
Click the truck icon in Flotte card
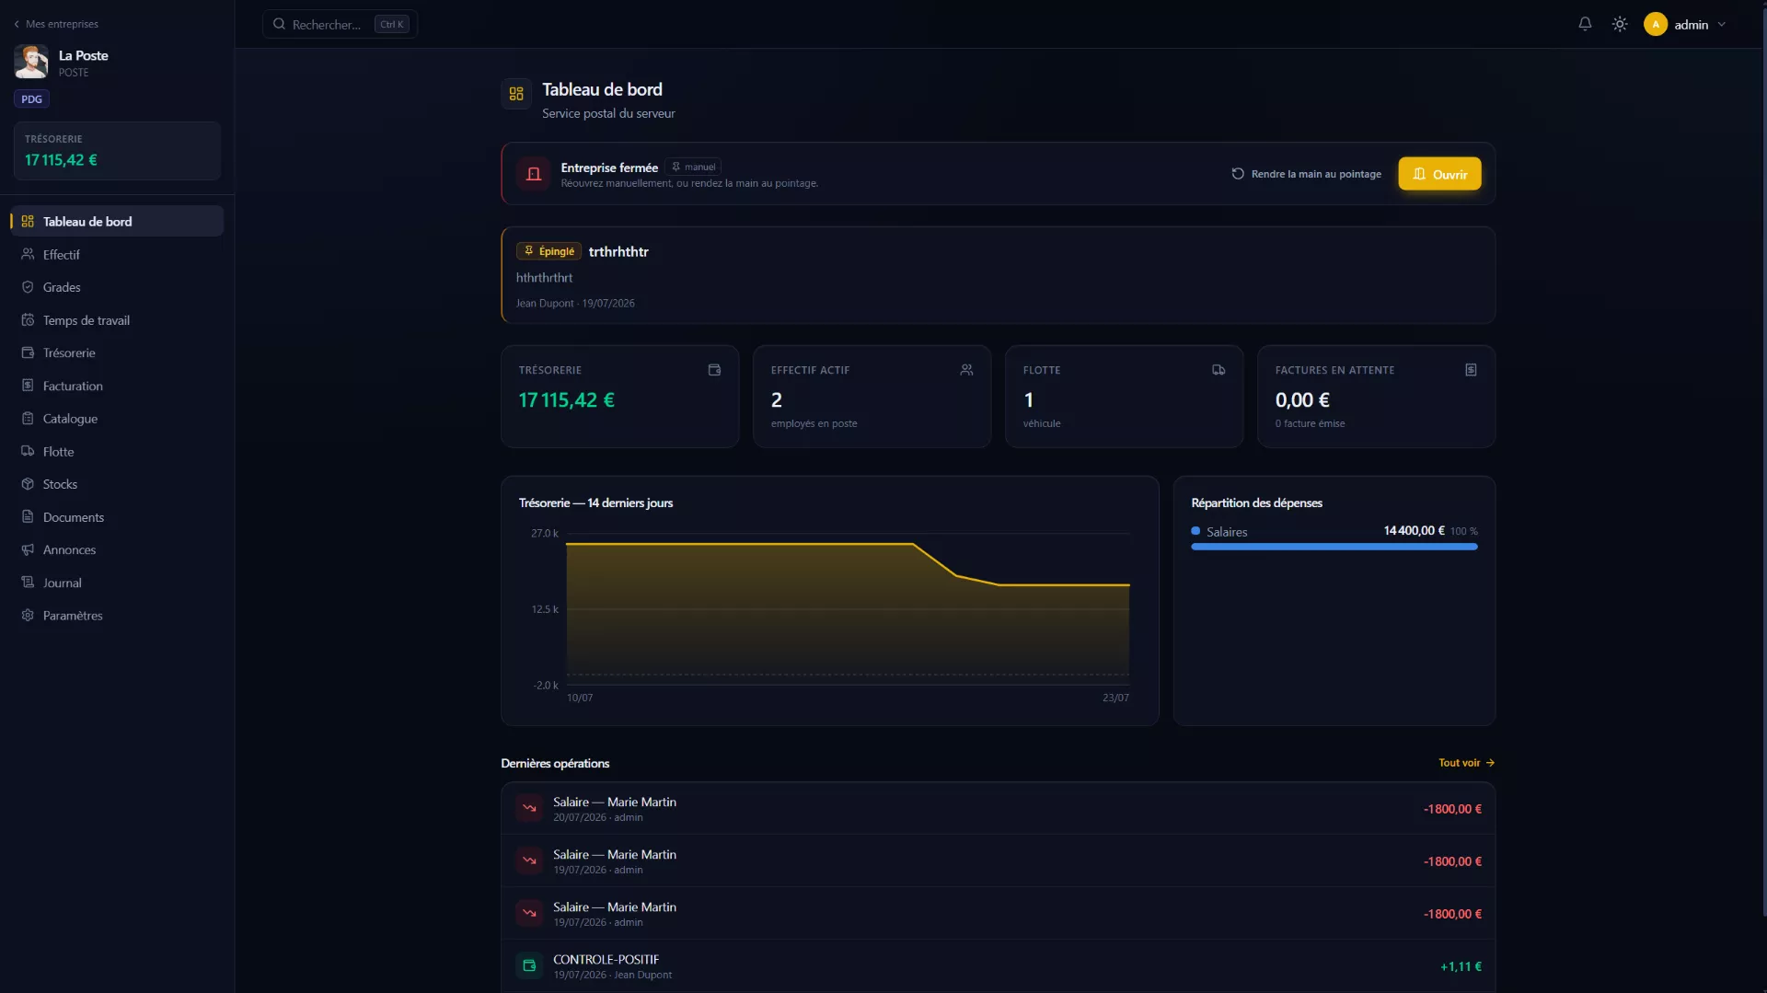click(x=1218, y=370)
